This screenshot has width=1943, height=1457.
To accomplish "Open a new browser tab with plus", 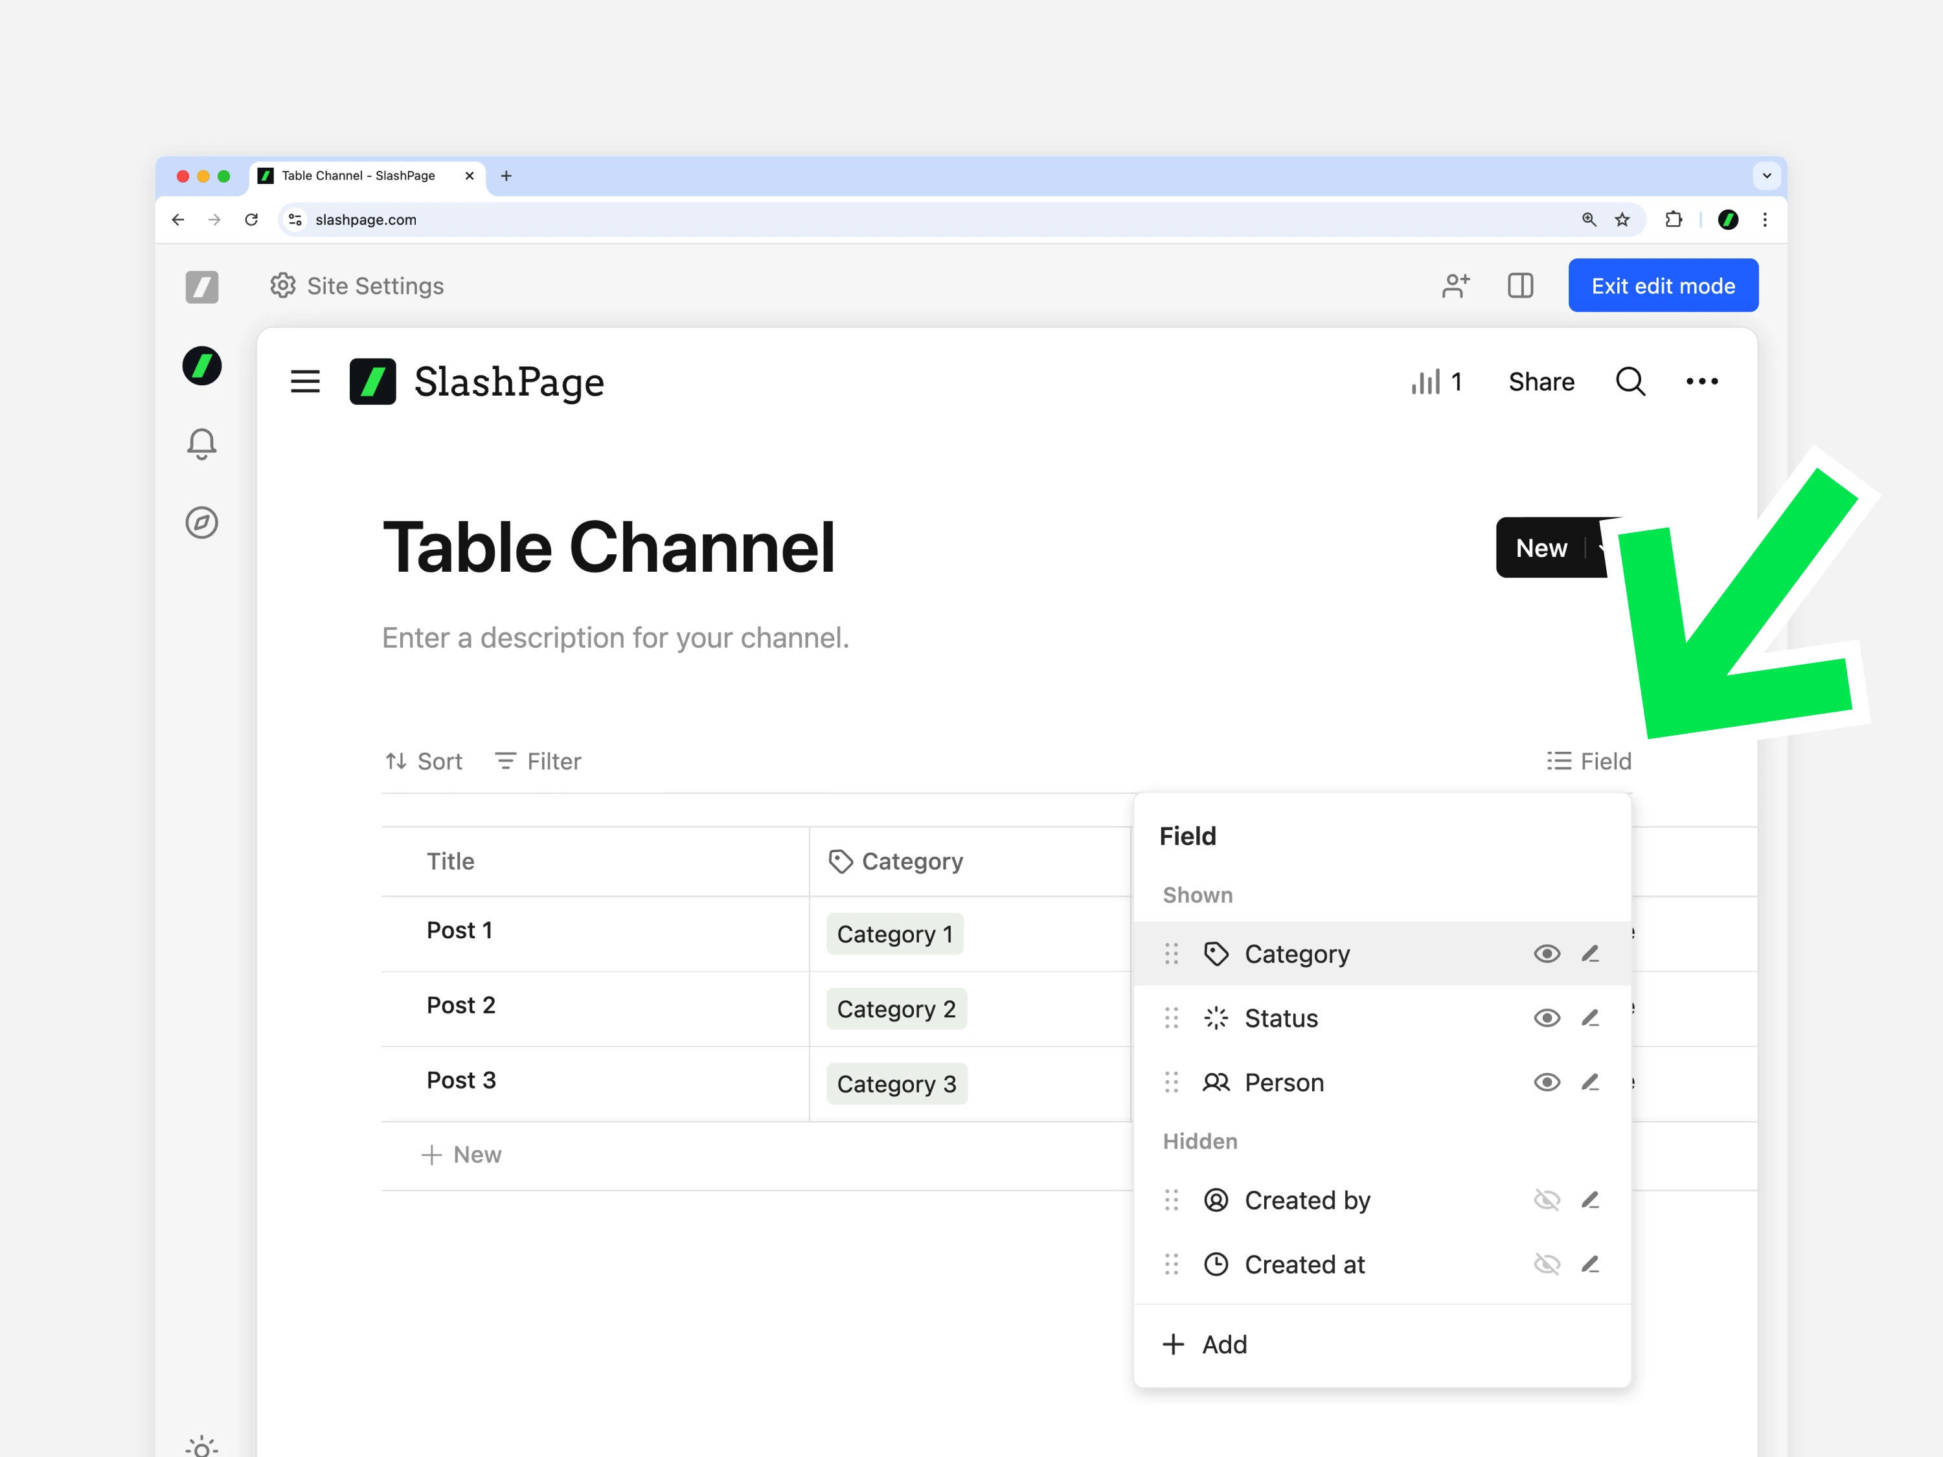I will coord(506,175).
